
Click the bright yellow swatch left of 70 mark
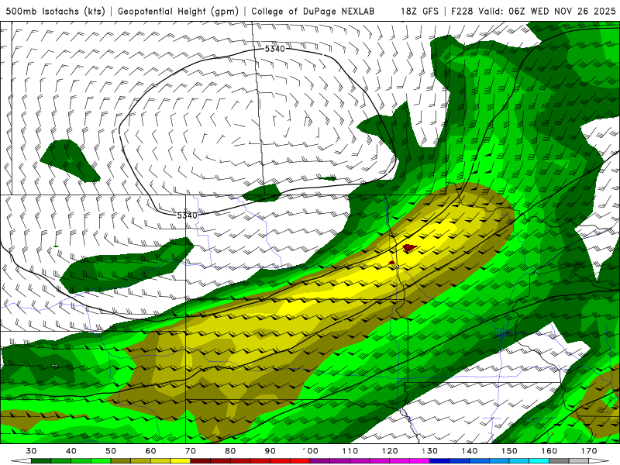point(181,461)
